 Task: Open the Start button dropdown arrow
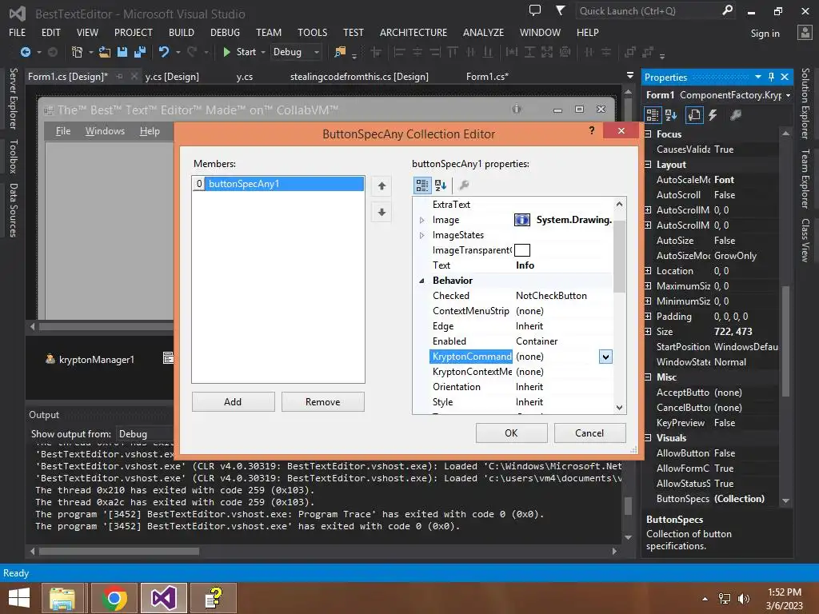click(x=262, y=52)
